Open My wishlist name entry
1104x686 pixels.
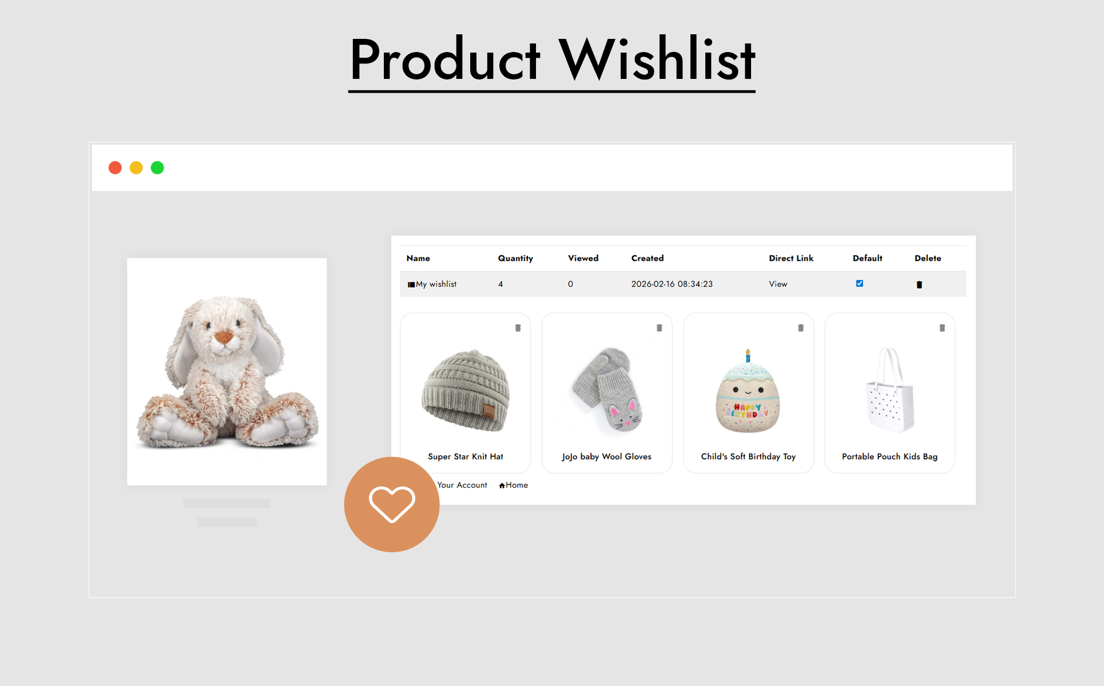click(436, 284)
